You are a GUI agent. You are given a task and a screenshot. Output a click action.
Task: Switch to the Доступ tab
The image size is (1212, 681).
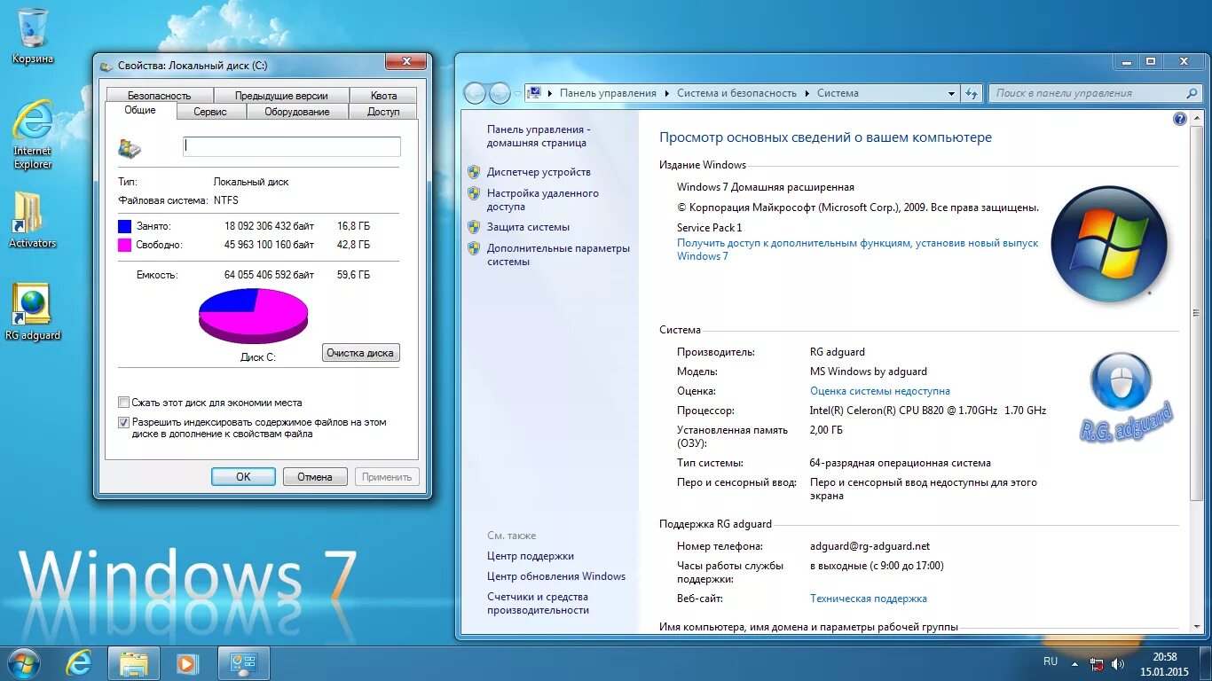(383, 112)
